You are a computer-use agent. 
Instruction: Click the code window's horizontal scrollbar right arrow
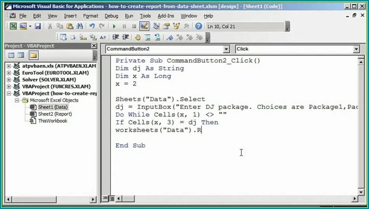[355, 199]
